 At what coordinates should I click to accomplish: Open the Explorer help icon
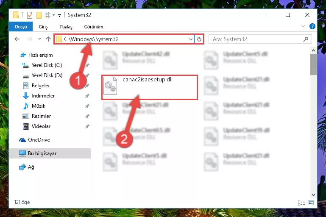tap(312, 26)
